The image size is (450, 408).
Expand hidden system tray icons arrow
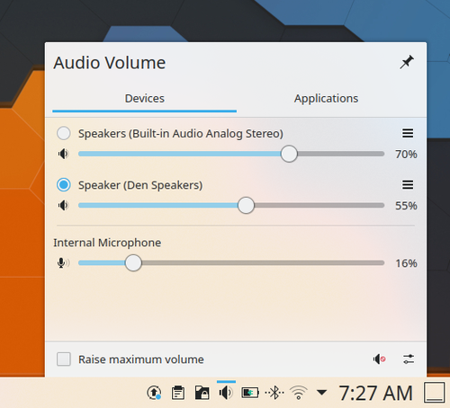point(321,393)
